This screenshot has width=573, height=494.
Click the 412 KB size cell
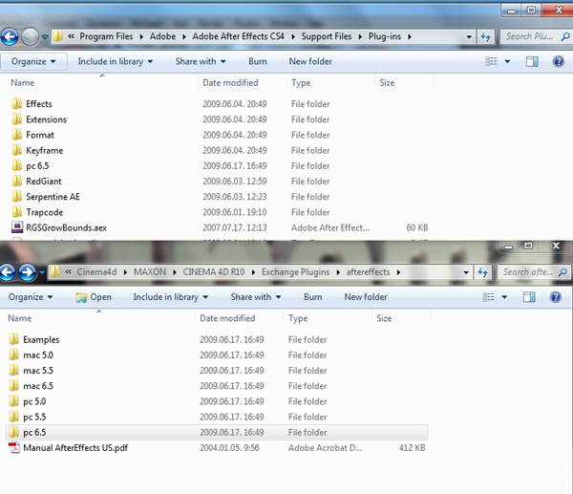pyautogui.click(x=412, y=447)
